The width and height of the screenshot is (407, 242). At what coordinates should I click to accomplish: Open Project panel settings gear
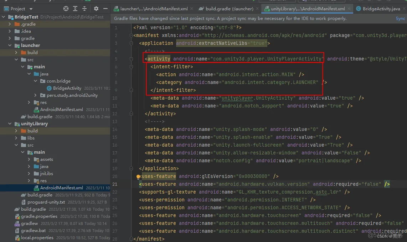pos(96,9)
